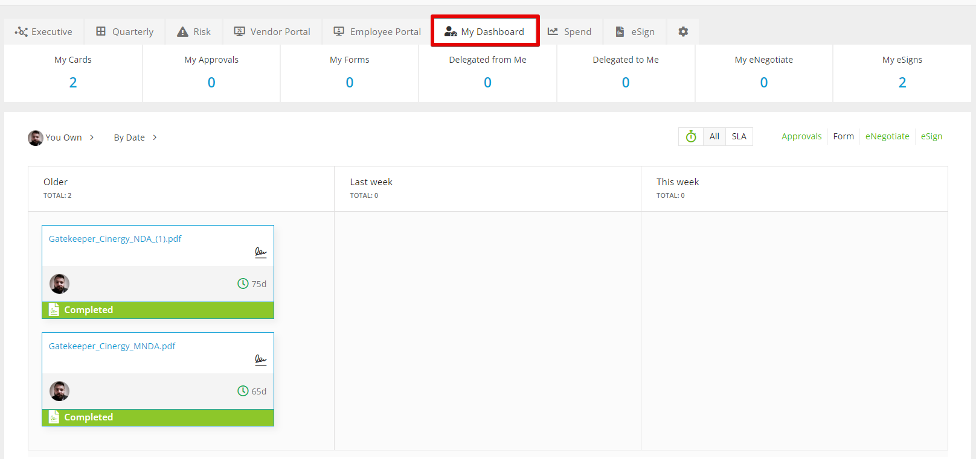The width and height of the screenshot is (976, 459).
Task: Open the Vendor Portal tab
Action: coord(272,31)
